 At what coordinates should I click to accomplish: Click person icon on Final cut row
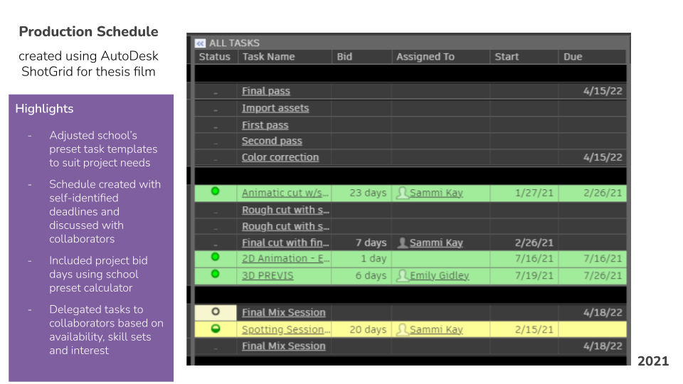pyautogui.click(x=402, y=243)
